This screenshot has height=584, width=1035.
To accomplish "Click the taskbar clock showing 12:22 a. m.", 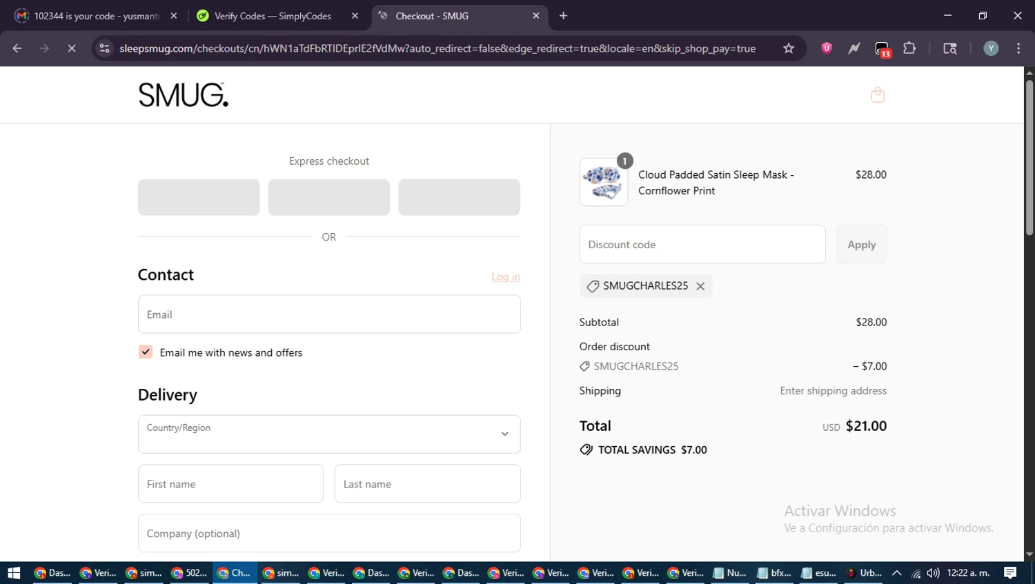I will tap(968, 573).
